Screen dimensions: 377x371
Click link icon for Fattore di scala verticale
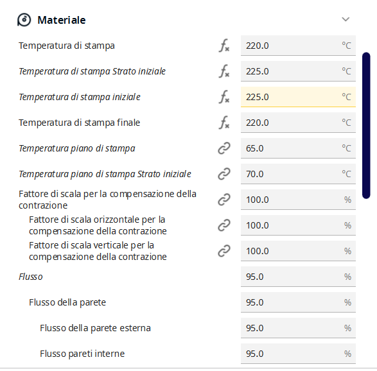pyautogui.click(x=224, y=251)
